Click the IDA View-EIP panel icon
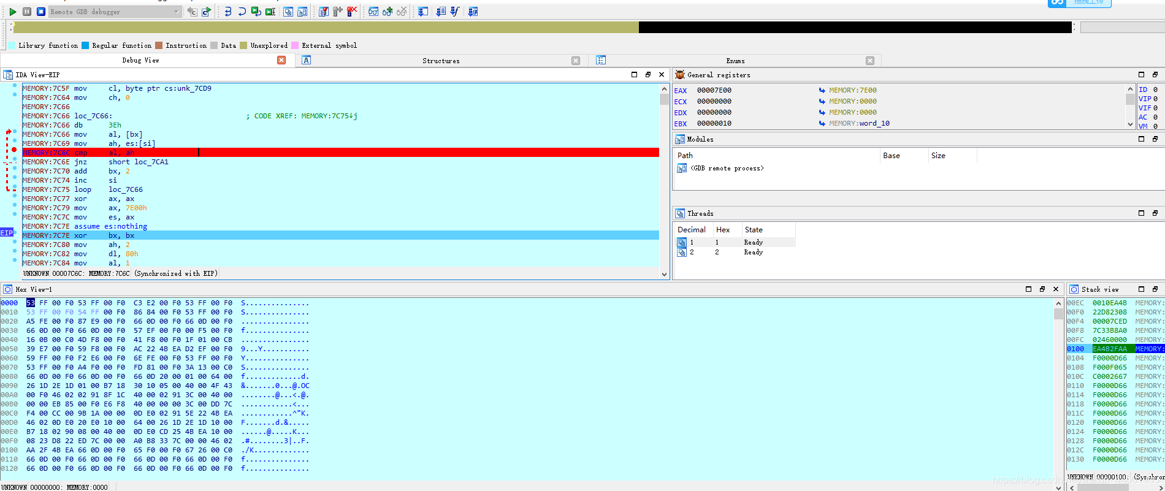1165x491 pixels. tap(8, 75)
